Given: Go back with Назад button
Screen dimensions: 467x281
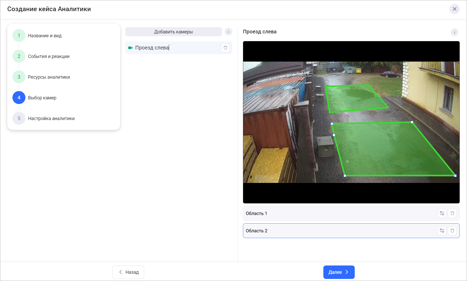Looking at the screenshot, I should 128,272.
